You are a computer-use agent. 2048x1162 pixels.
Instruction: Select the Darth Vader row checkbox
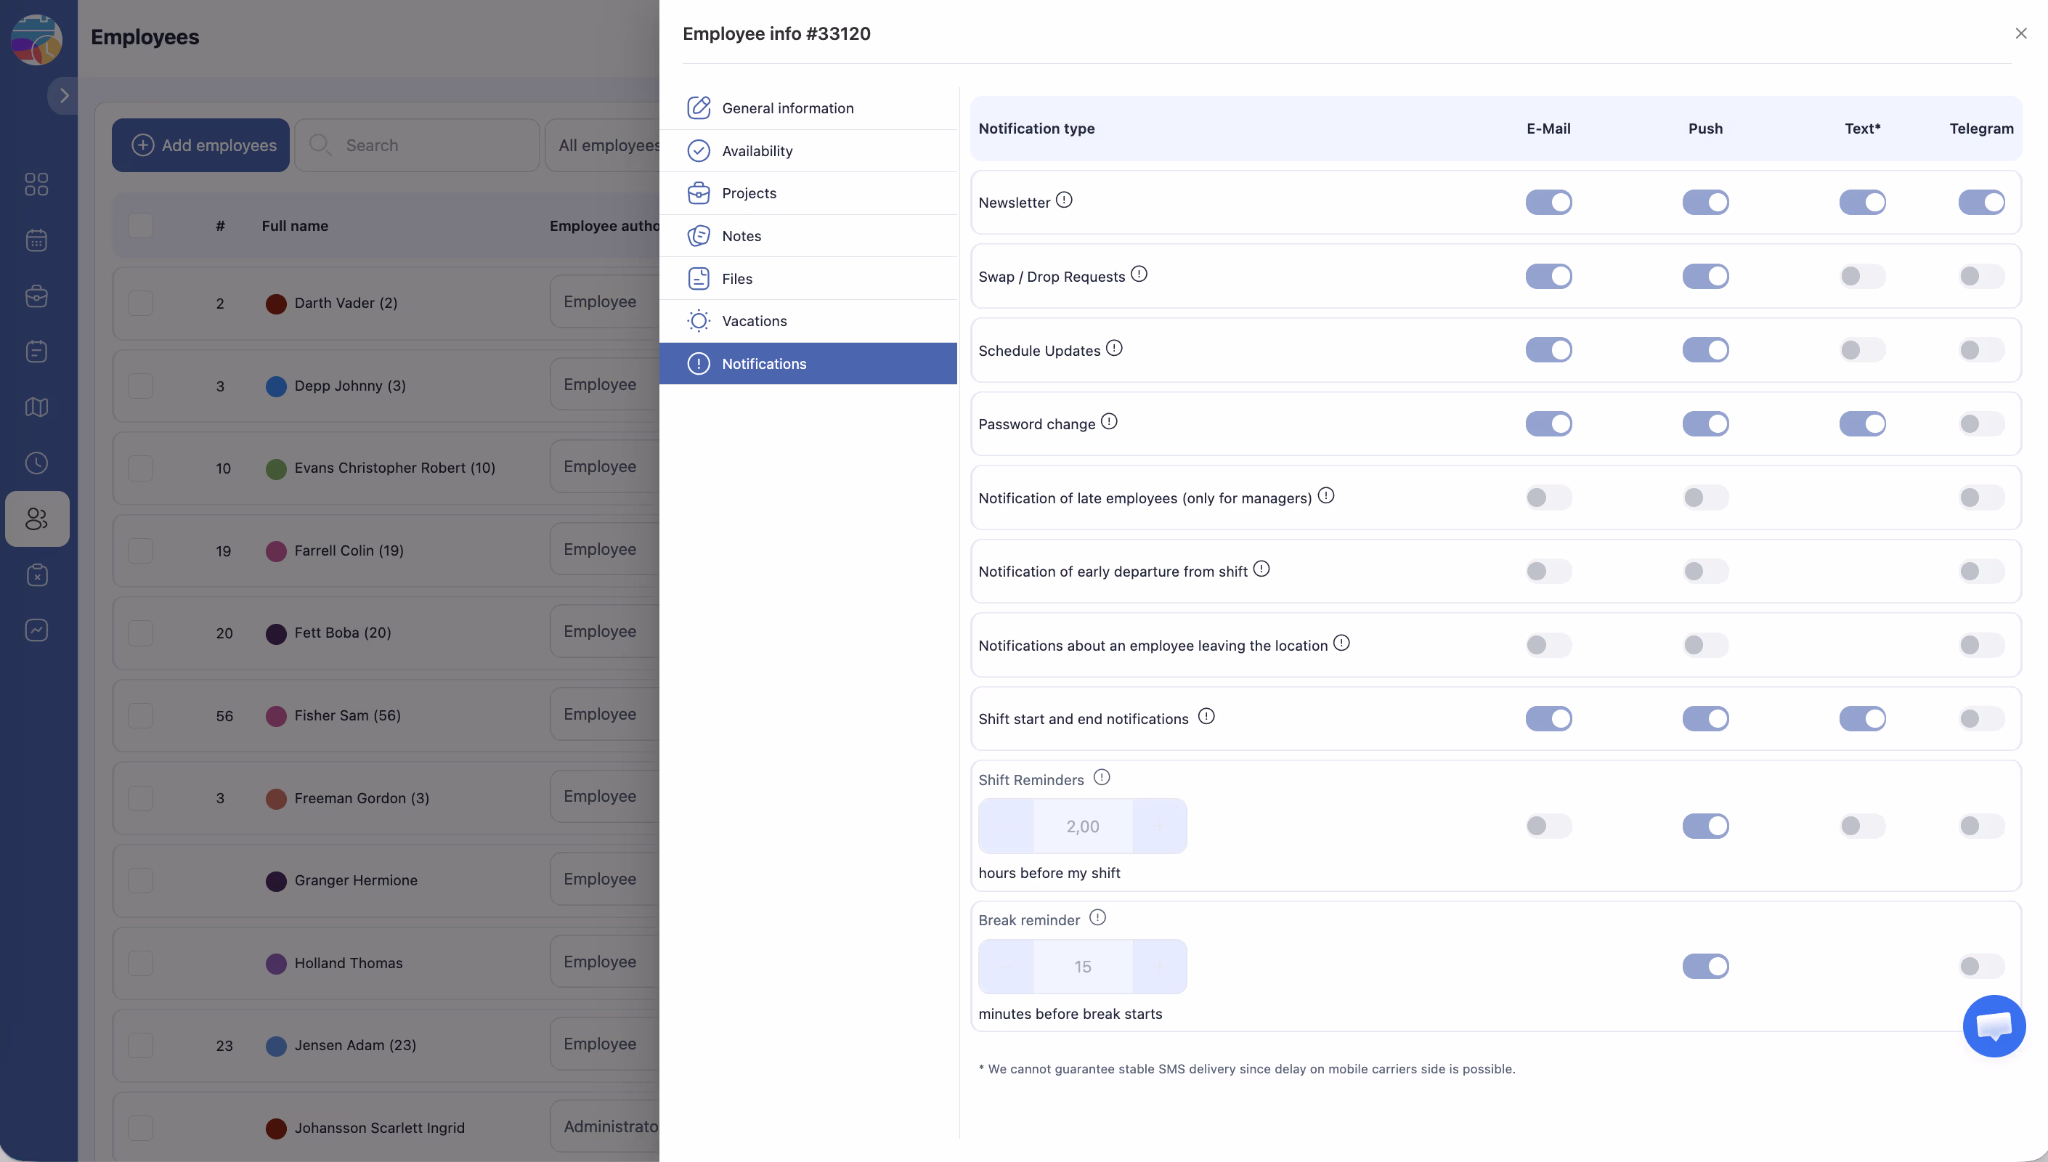[x=140, y=304]
